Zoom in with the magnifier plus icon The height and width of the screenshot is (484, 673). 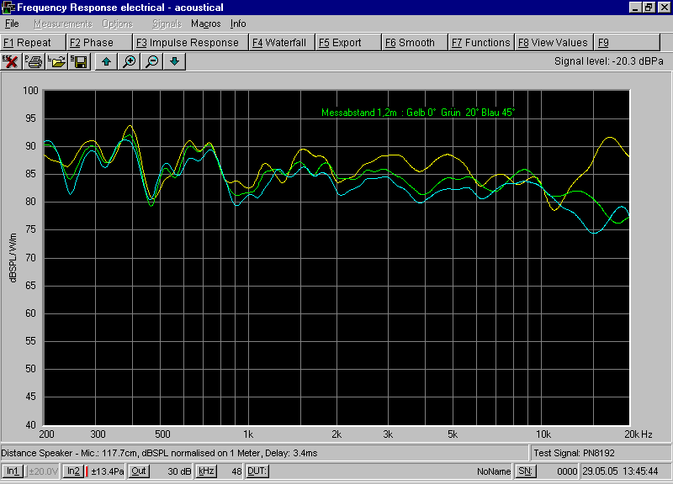[x=129, y=61]
